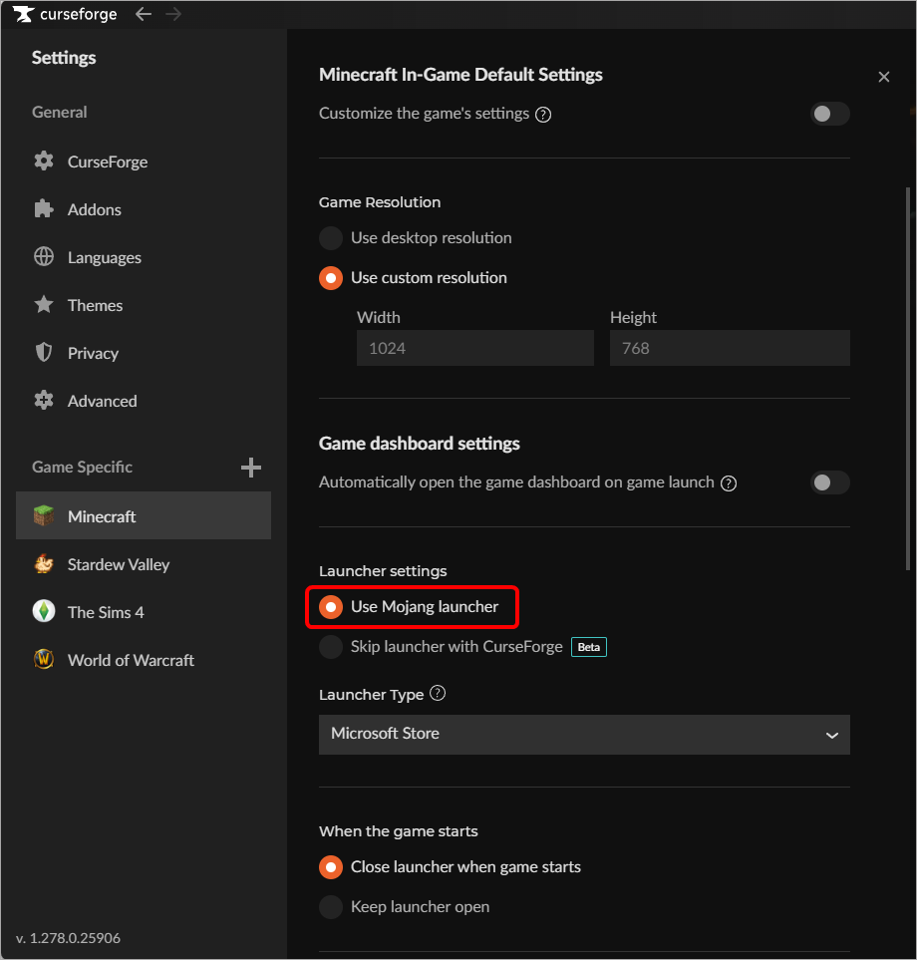917x960 pixels.
Task: Click version text v. 1.278.0.25906
Action: pyautogui.click(x=68, y=938)
